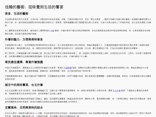Viewport: 156px width, 117px height.
Task: Visit the 台北外燴 link
Action: [x=116, y=90]
